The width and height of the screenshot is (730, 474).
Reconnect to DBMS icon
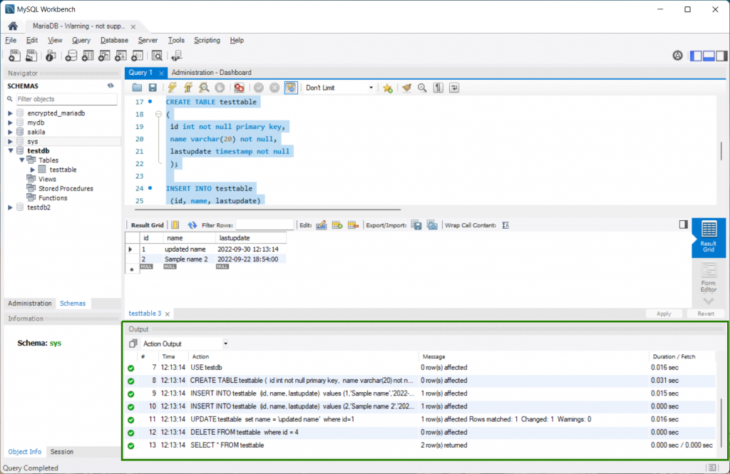pos(177,56)
